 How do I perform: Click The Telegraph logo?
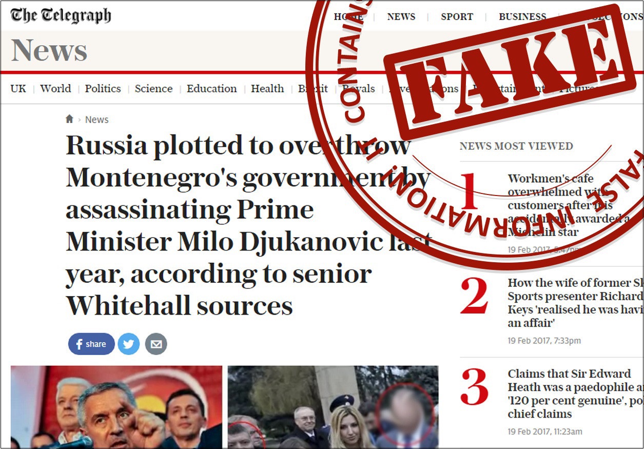pyautogui.click(x=61, y=15)
